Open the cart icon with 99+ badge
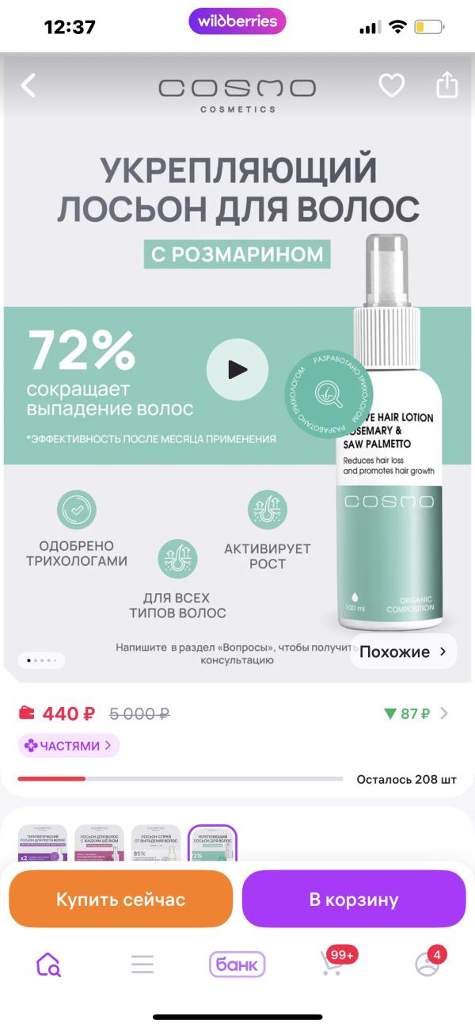The image size is (475, 1028). coord(334,962)
